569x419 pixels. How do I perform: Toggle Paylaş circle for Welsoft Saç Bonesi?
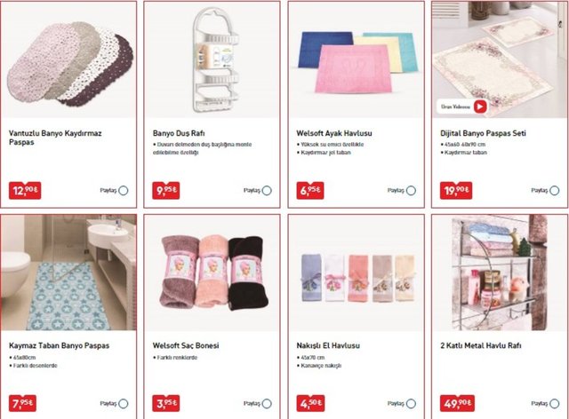point(267,403)
